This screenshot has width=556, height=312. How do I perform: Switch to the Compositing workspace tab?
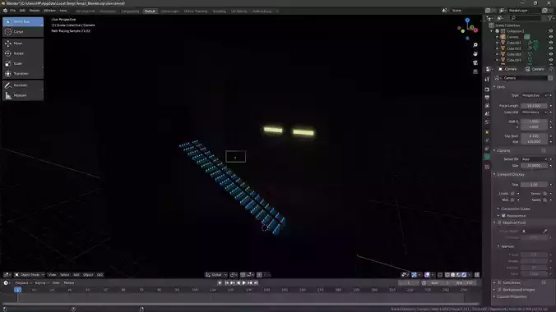point(130,11)
